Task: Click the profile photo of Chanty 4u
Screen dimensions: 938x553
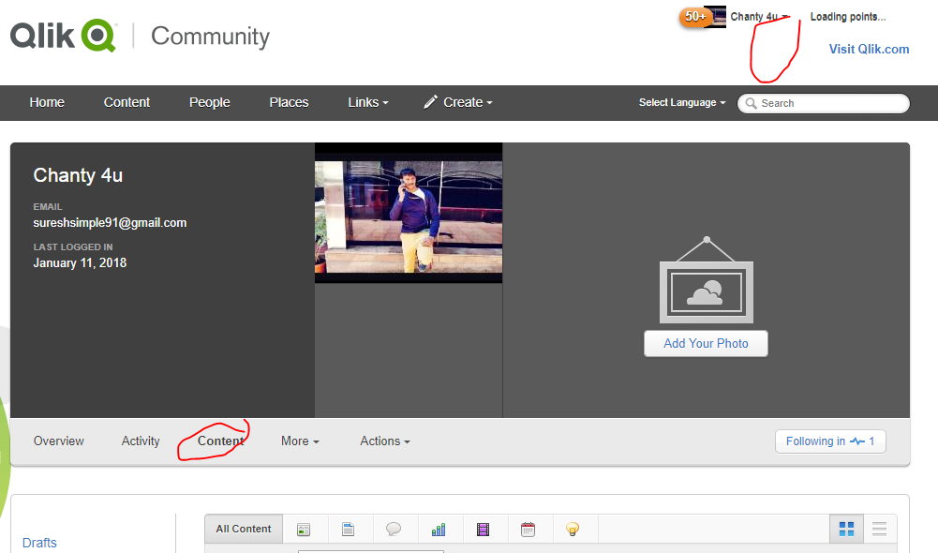Action: point(409,213)
